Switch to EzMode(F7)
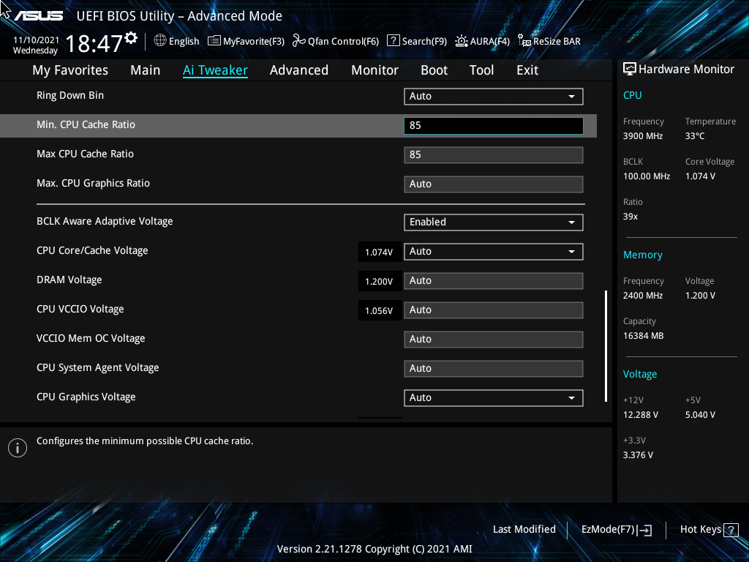The width and height of the screenshot is (749, 562). tap(616, 530)
